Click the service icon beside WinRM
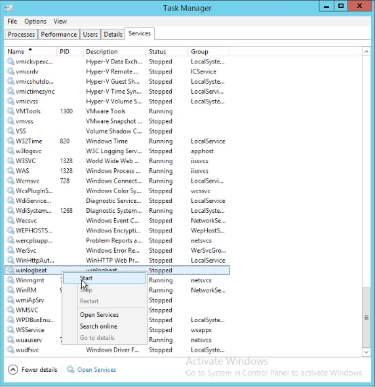 [x=10, y=290]
